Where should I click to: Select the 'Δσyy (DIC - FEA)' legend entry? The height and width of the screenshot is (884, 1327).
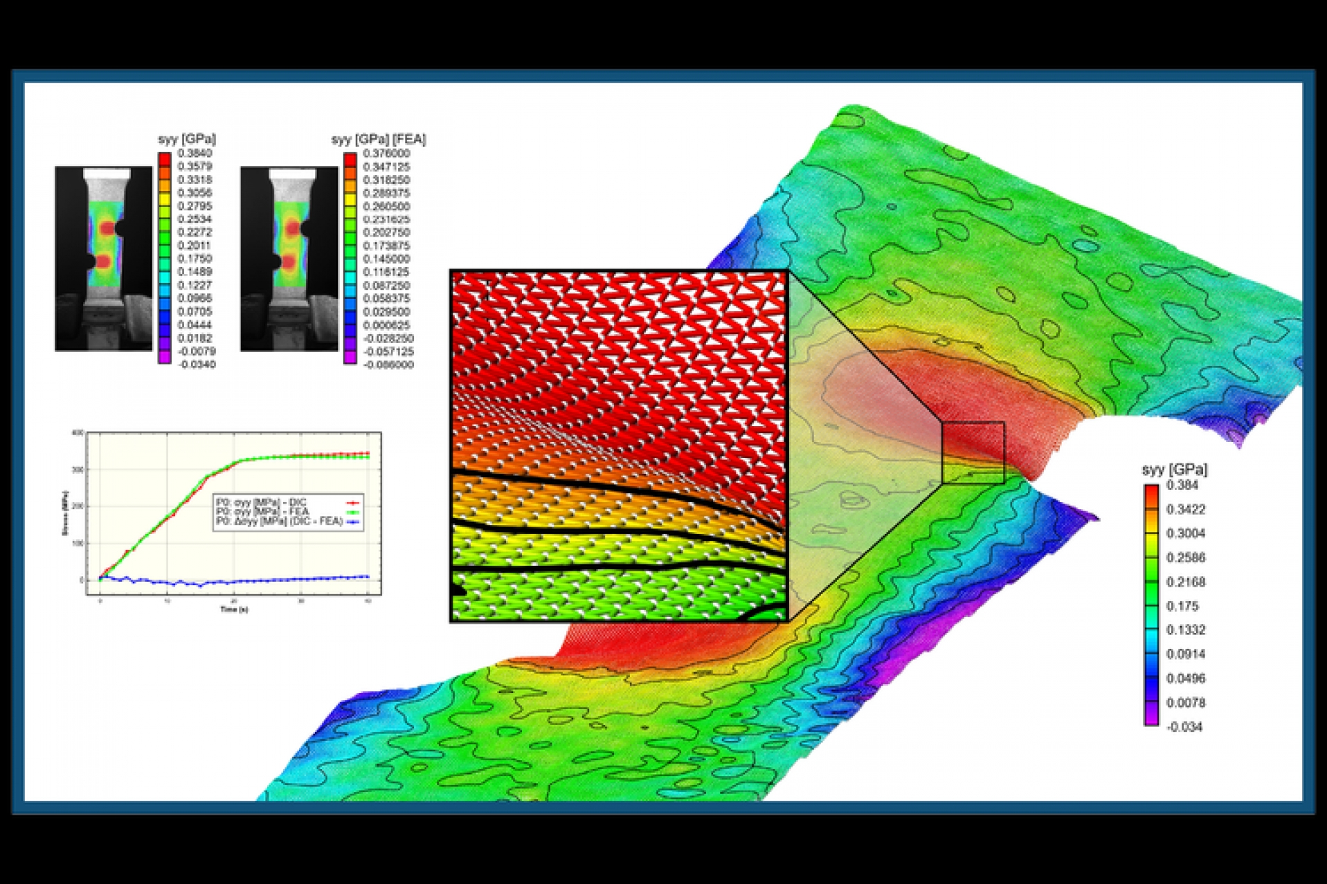[279, 521]
